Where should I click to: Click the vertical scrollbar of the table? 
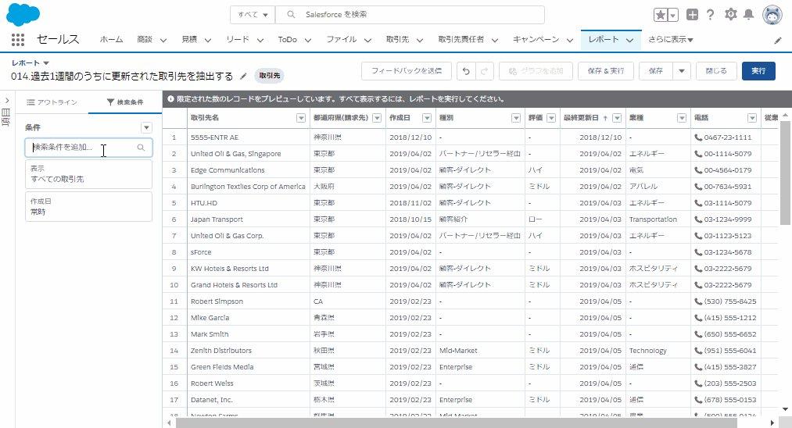[785, 172]
